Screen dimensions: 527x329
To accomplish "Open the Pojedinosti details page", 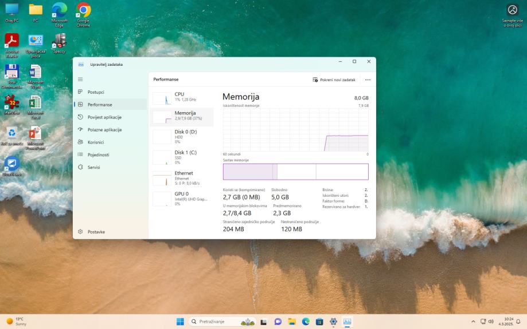I will pyautogui.click(x=98, y=154).
